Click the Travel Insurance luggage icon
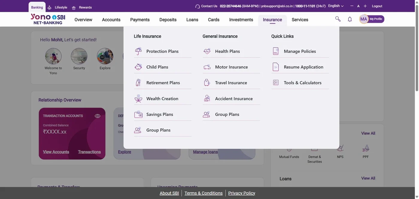Image resolution: width=419 pixels, height=199 pixels. 207,83
